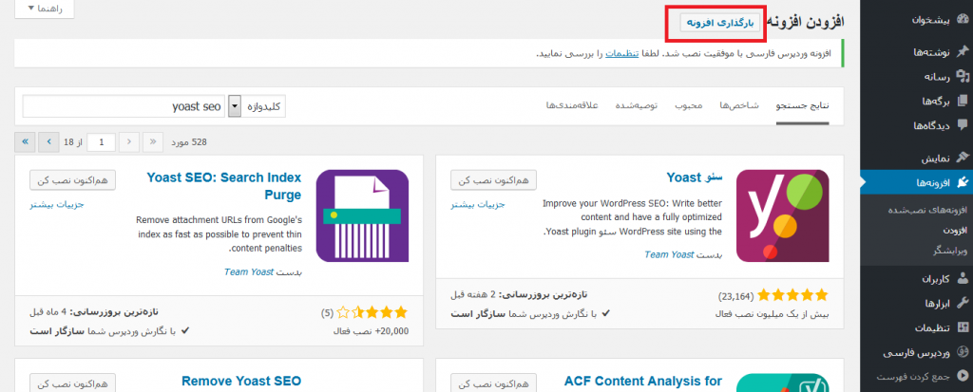Screen dimensions: 973x392
Task: Click the وردپرس فارسی menu icon
Action: coord(963,353)
